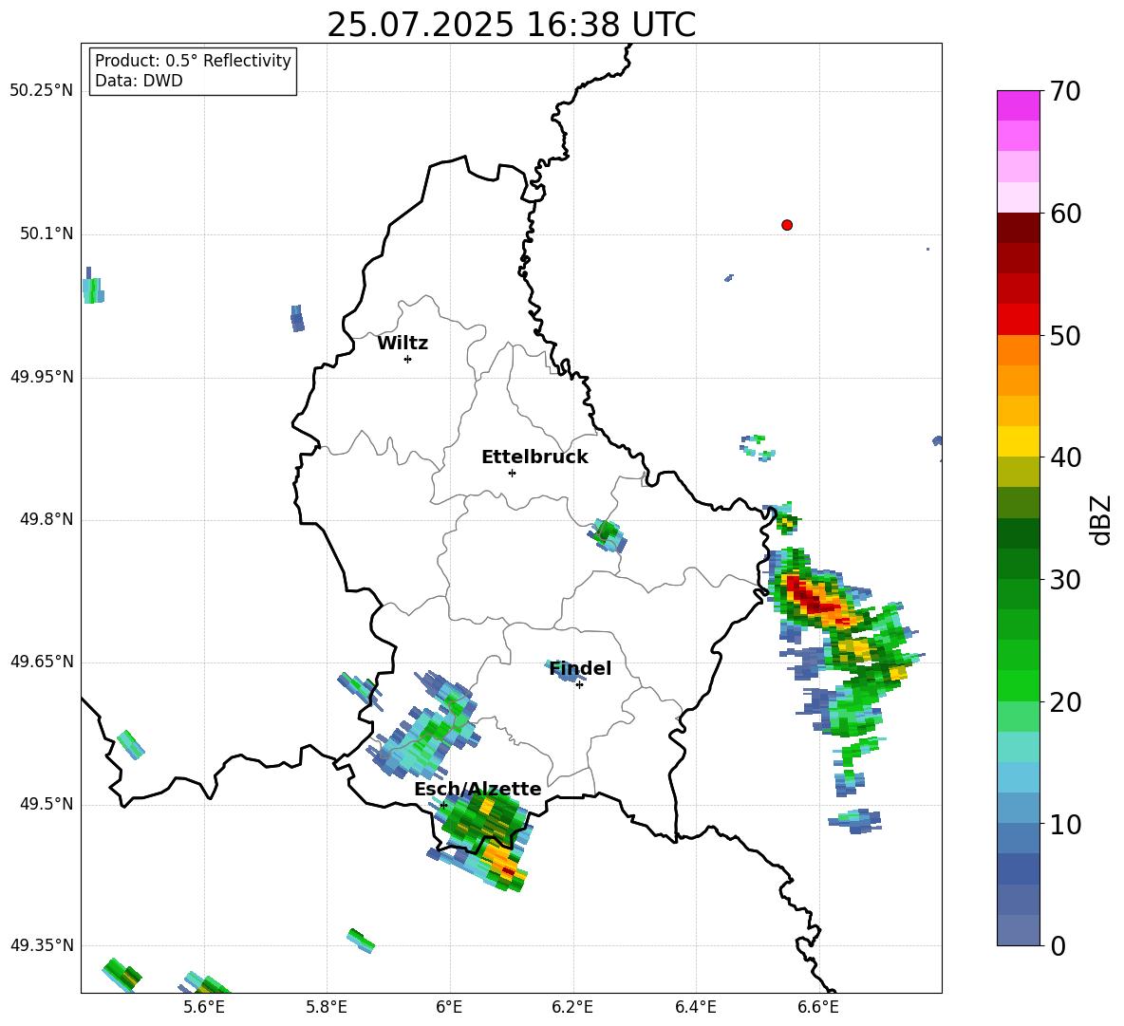Click the magenta top colorbar segment
This screenshot has width=1124, height=1026.
pyautogui.click(x=1018, y=106)
